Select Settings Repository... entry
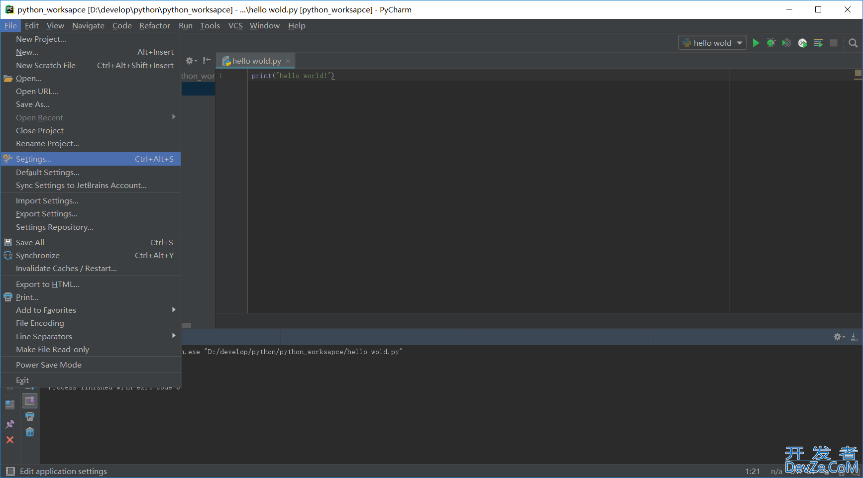The image size is (863, 478). [x=91, y=227]
